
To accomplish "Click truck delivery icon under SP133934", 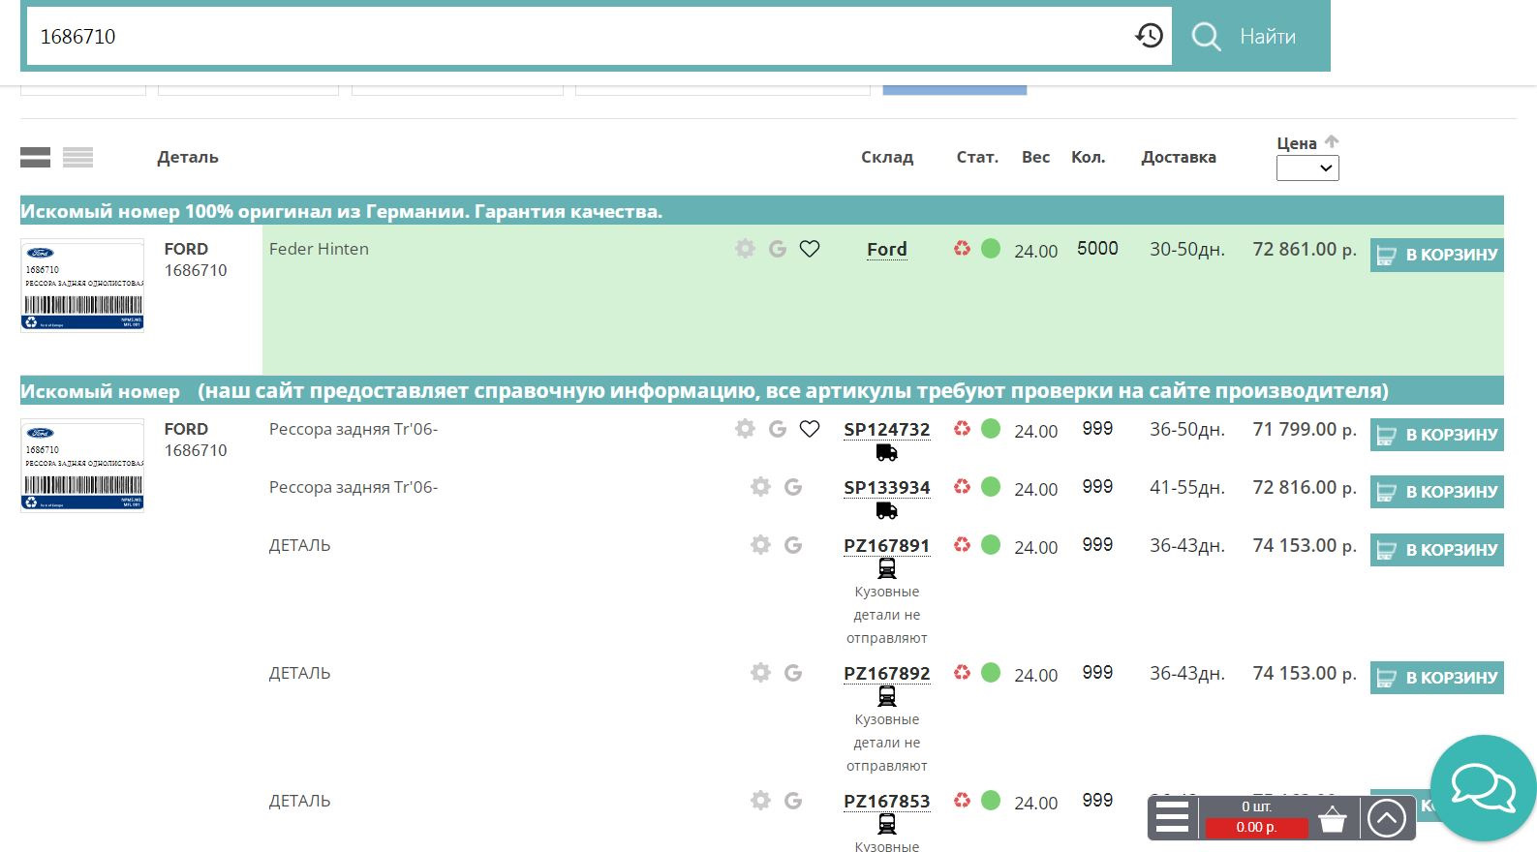I will click(887, 510).
